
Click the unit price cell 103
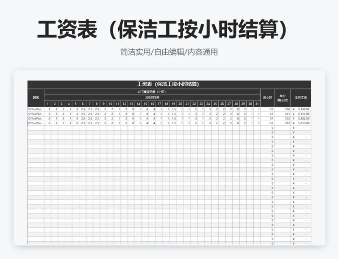[283, 123]
